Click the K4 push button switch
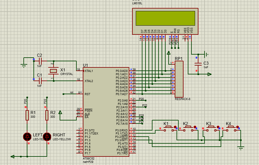 point(231,129)
